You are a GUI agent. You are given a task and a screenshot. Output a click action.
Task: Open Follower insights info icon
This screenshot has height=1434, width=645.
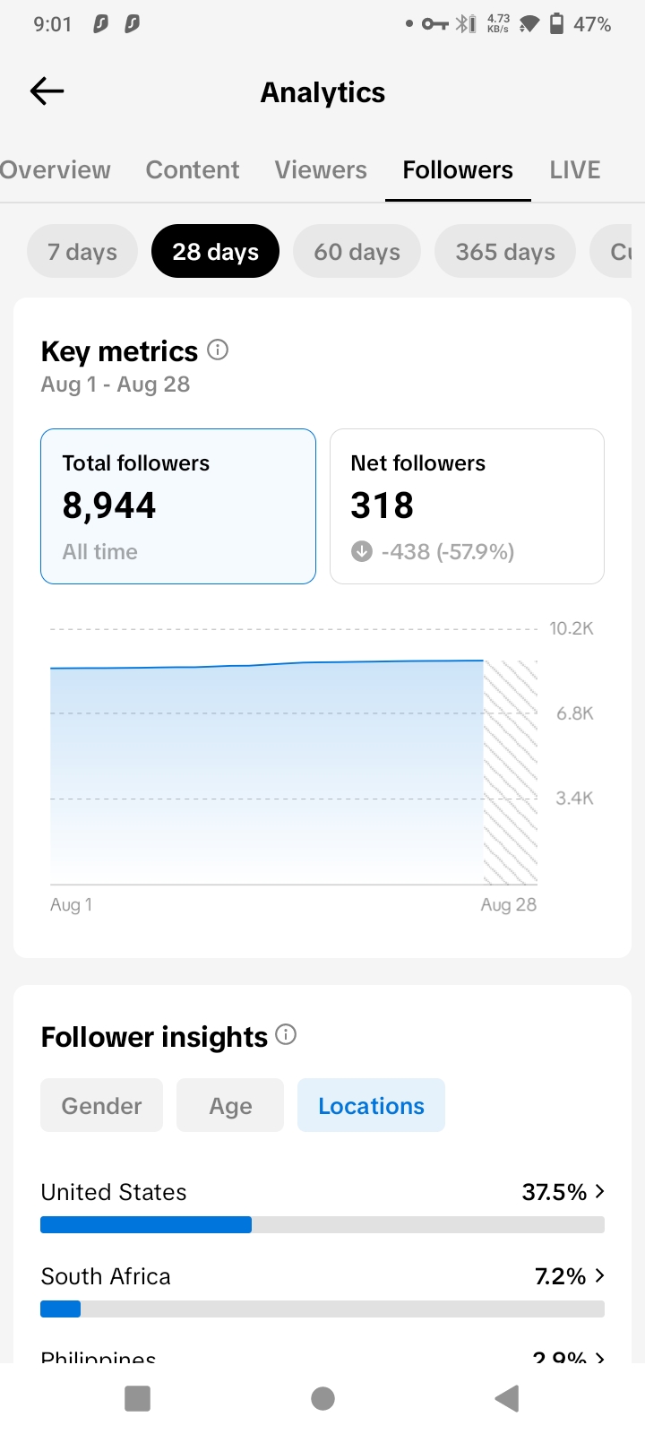[286, 1034]
